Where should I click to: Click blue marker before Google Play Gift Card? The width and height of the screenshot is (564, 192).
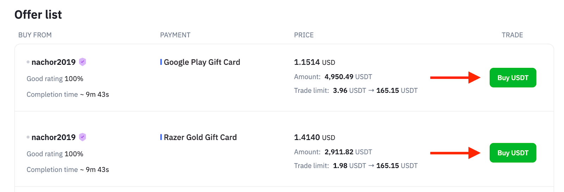pos(161,62)
